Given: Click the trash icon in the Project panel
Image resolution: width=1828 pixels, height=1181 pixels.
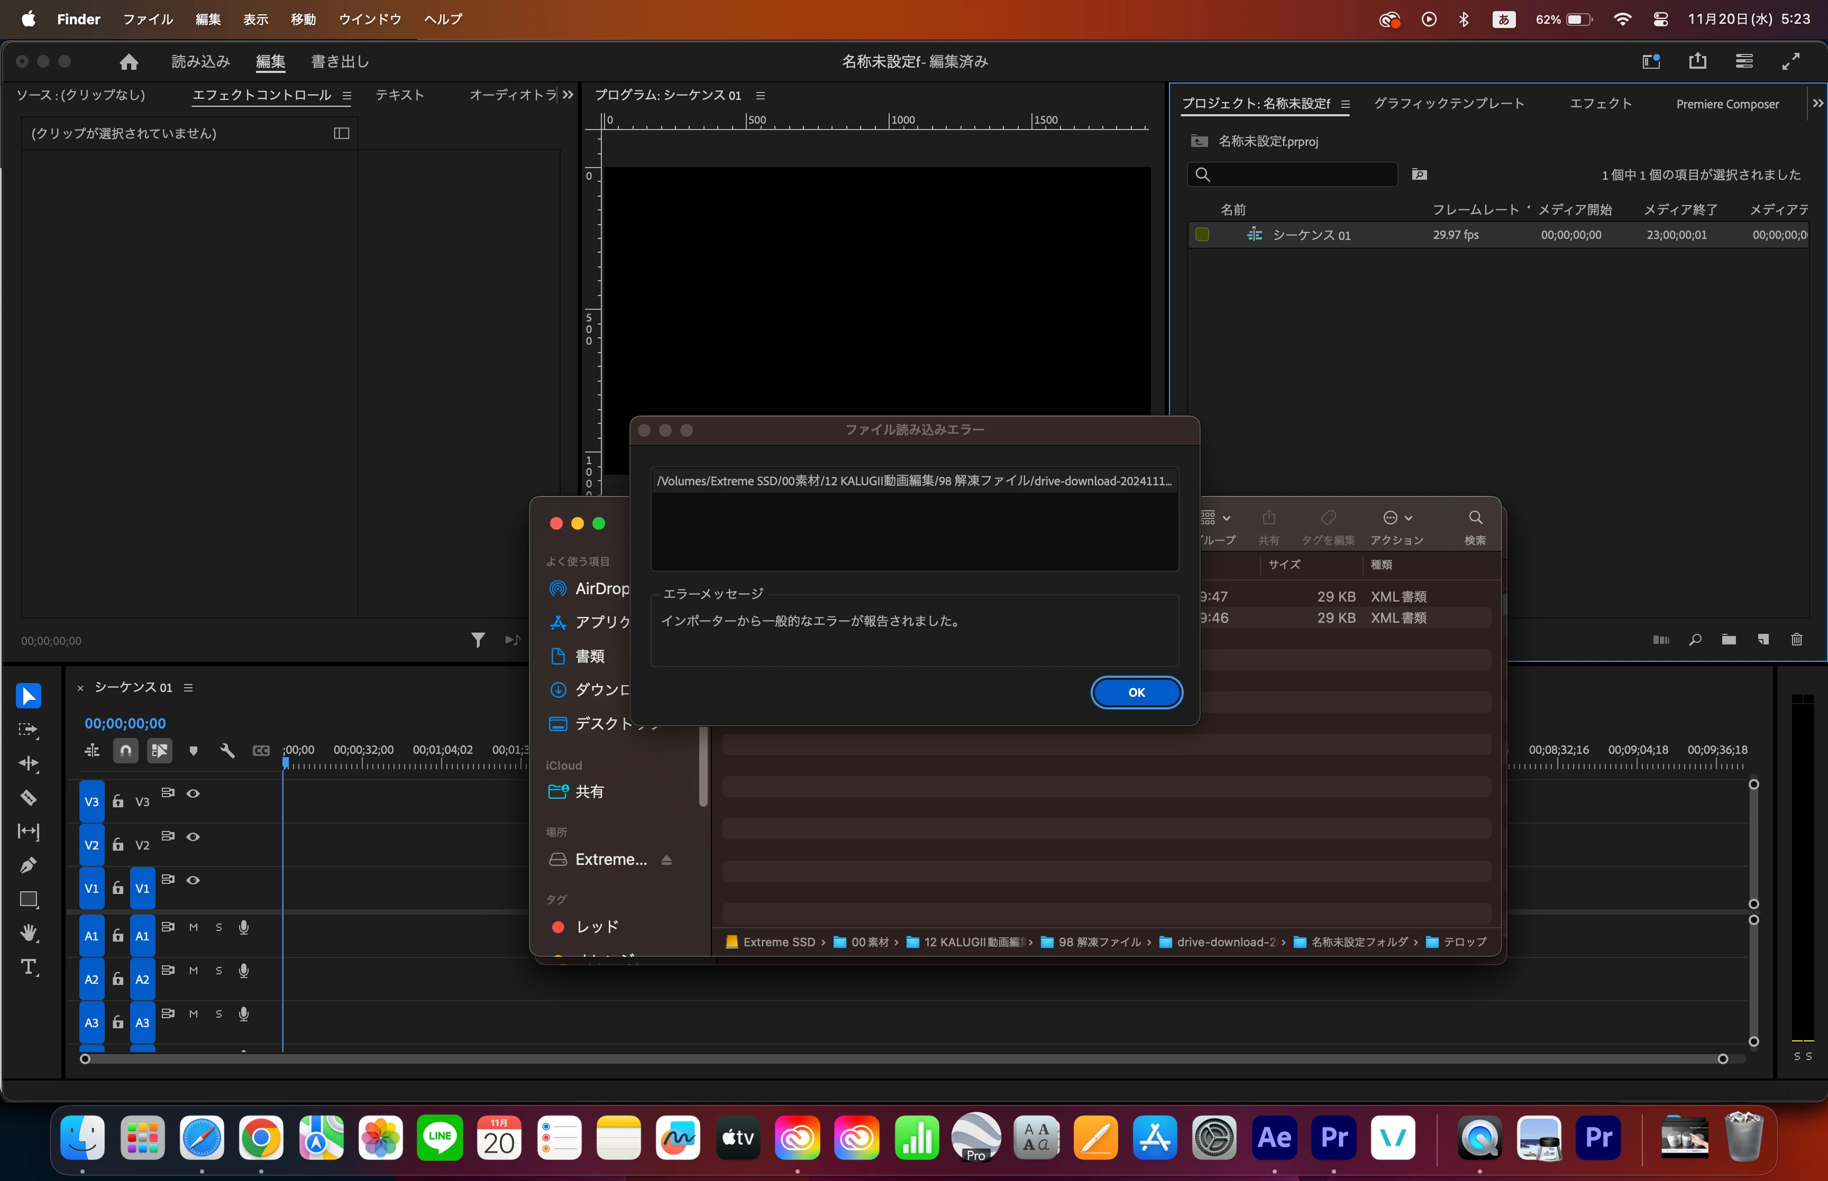Looking at the screenshot, I should click(1796, 640).
